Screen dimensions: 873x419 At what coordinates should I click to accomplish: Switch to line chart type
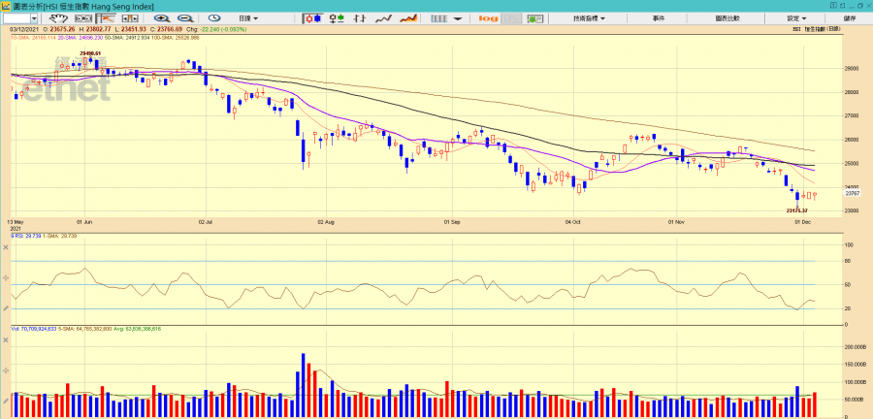click(x=385, y=18)
